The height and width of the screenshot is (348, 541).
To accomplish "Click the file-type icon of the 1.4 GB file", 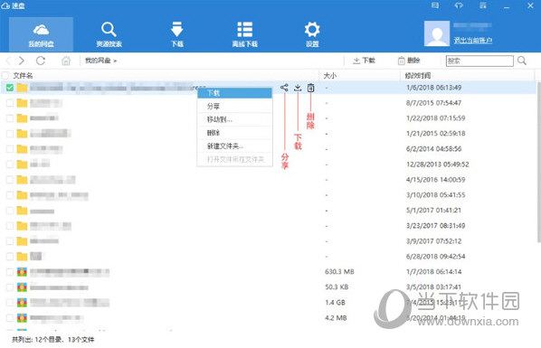I will point(22,303).
